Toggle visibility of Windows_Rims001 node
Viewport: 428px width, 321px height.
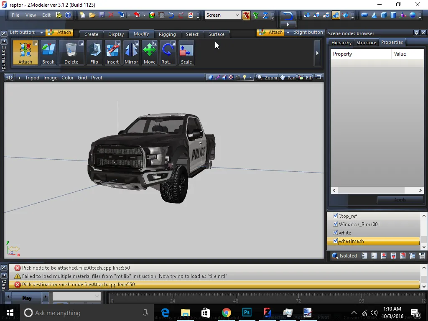[335, 224]
